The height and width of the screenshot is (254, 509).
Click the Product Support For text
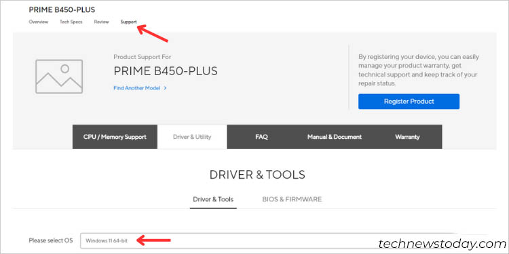(143, 57)
